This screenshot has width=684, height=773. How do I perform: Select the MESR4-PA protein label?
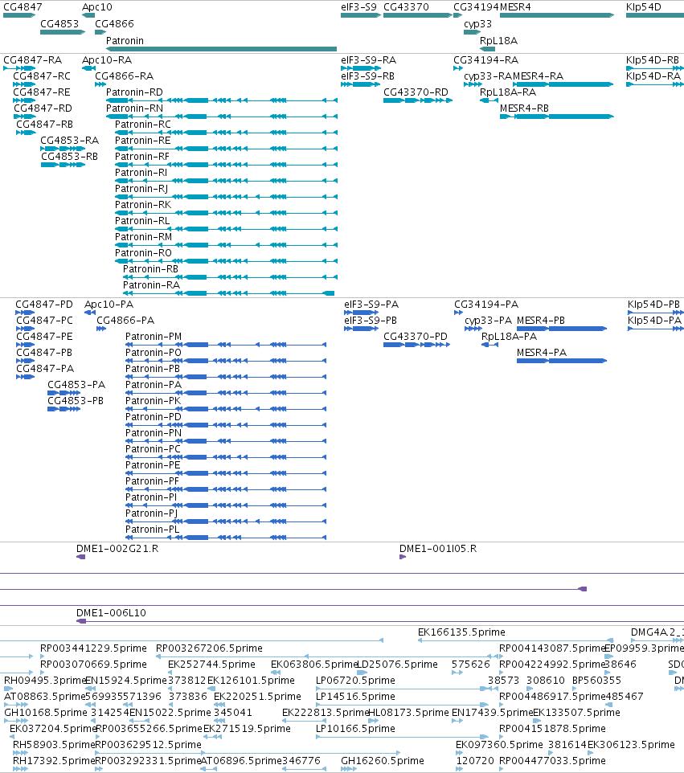click(x=542, y=353)
